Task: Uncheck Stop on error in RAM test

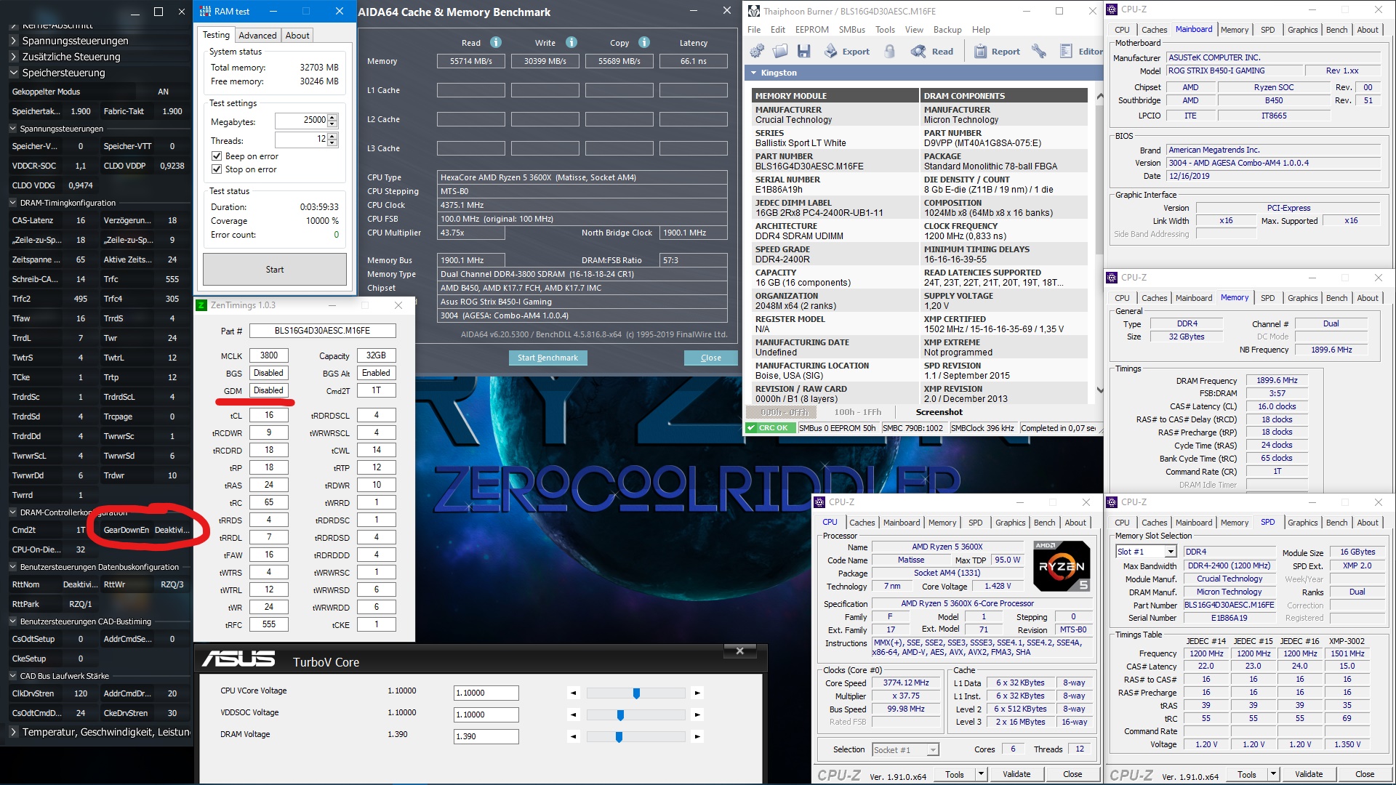Action: click(x=216, y=169)
